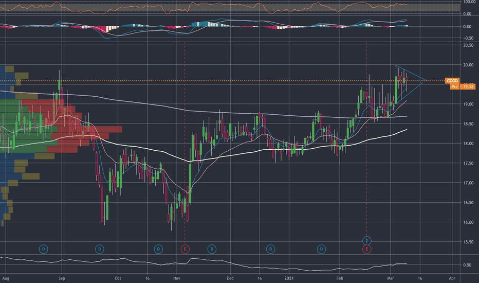Open the dividend marker in late October
The image size is (479, 283).
coord(158,249)
